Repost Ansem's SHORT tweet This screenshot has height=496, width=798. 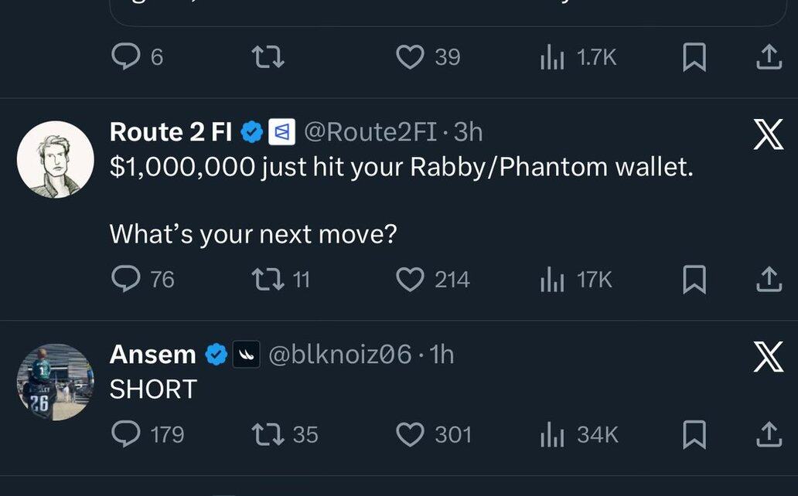(268, 434)
